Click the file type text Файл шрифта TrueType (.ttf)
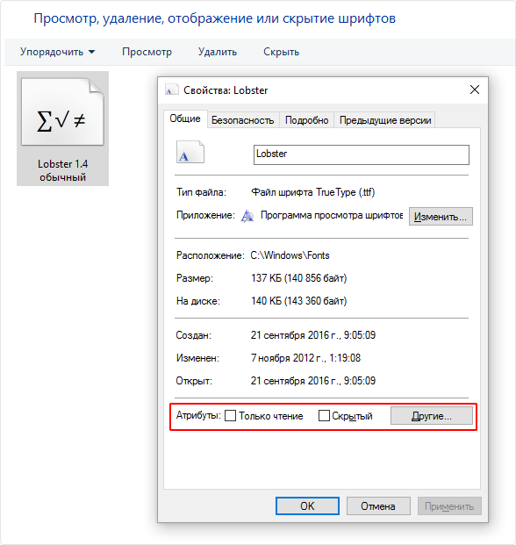 [312, 192]
